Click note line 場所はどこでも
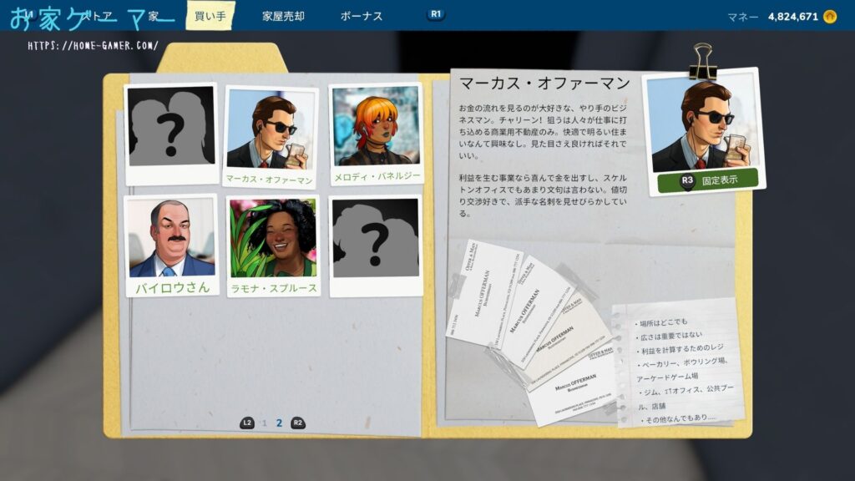The image size is (855, 481). pos(661,323)
